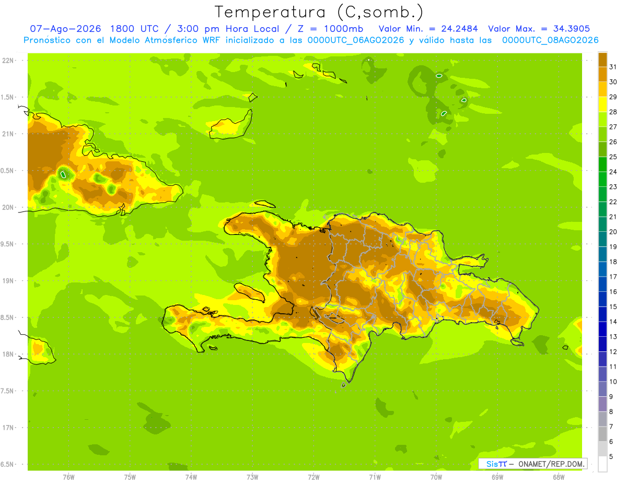This screenshot has height=484, width=627.
Task: Click the latitude label "1.5N"
Action: 8,97
